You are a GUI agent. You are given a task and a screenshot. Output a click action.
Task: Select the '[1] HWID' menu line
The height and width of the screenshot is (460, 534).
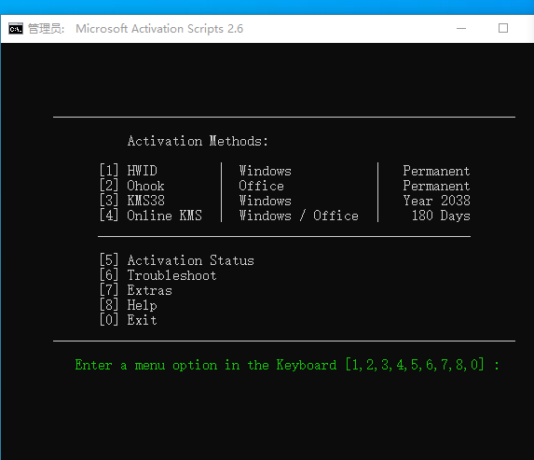(x=129, y=171)
